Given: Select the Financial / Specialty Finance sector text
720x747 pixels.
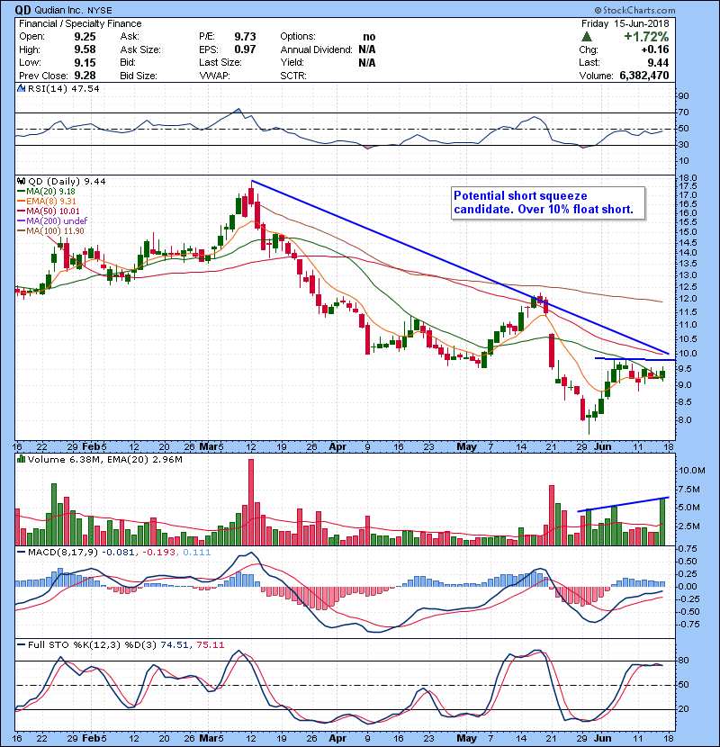Looking at the screenshot, I should (x=80, y=23).
